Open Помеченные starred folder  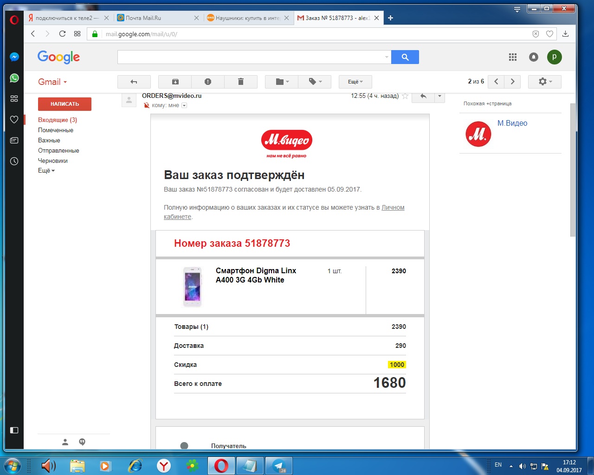click(x=56, y=130)
